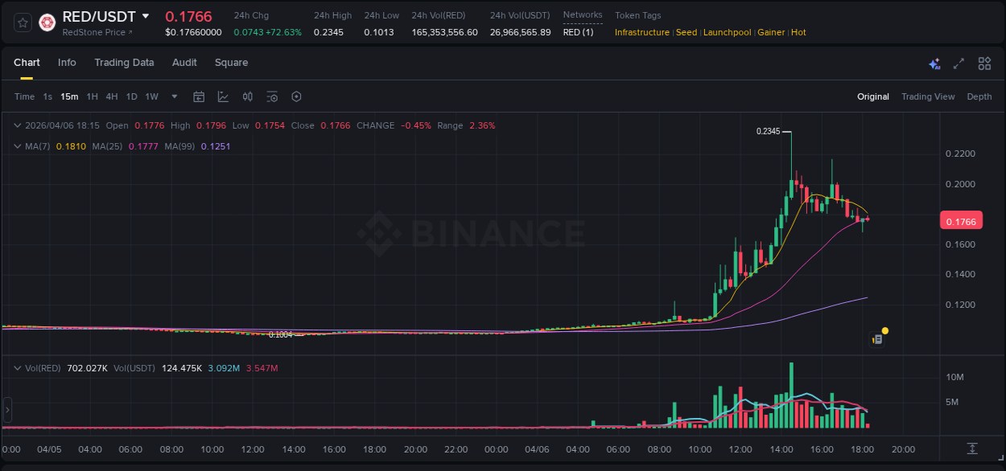Click the CHANGE value -0.45%
This screenshot has height=471, width=1006.
pos(415,125)
